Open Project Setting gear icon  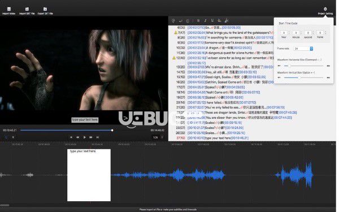point(325,9)
